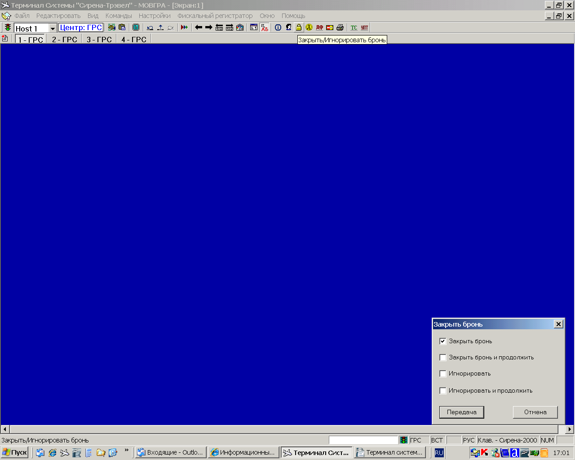The image size is (575, 460).
Task: Click the printer toolbar icon
Action: point(340,28)
